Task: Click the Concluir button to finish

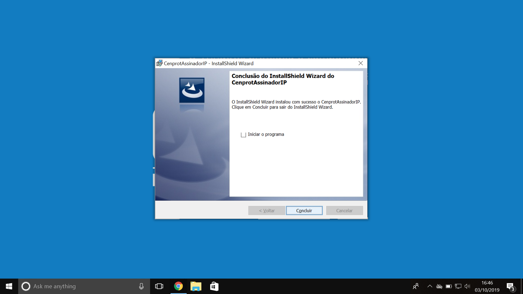Action: tap(304, 211)
